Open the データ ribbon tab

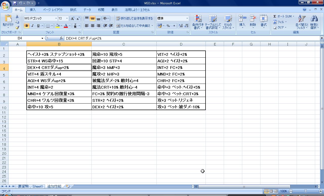click(87, 10)
